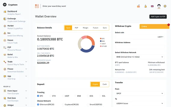Click the red notification badge on Online

169,25
